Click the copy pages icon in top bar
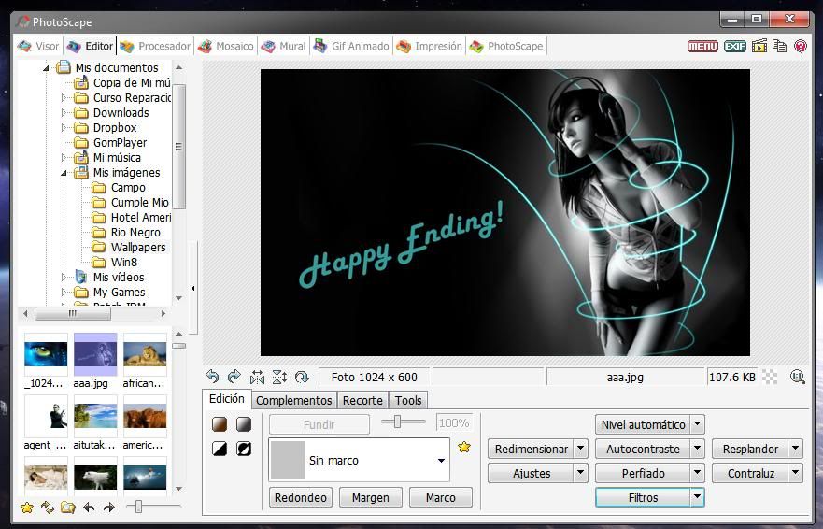The image size is (823, 529). [x=779, y=46]
